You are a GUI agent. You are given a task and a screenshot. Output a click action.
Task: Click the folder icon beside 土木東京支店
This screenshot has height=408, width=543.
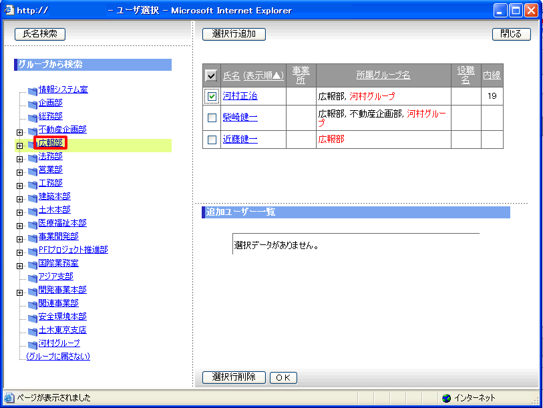tap(32, 331)
